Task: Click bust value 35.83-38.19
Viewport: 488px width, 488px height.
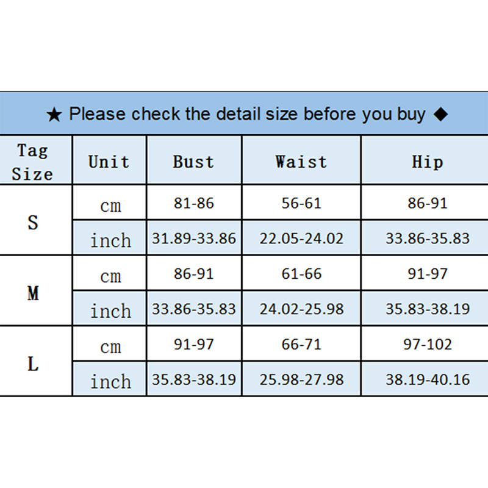Action: click(x=194, y=379)
